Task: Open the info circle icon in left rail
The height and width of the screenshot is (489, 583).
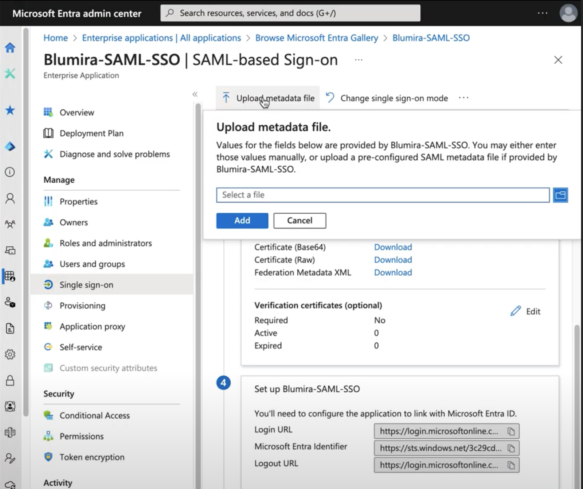Action: [10, 172]
